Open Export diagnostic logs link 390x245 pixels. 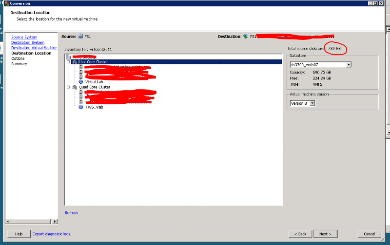(53, 234)
